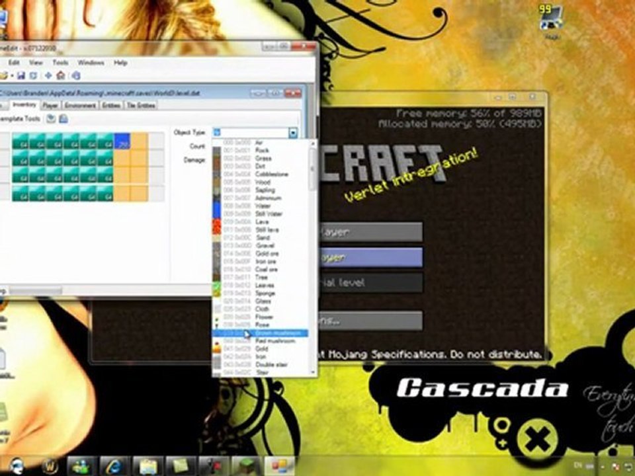Click the dropdown list scrollbar up arrow
Viewport: 635px width, 476px height.
[313, 143]
